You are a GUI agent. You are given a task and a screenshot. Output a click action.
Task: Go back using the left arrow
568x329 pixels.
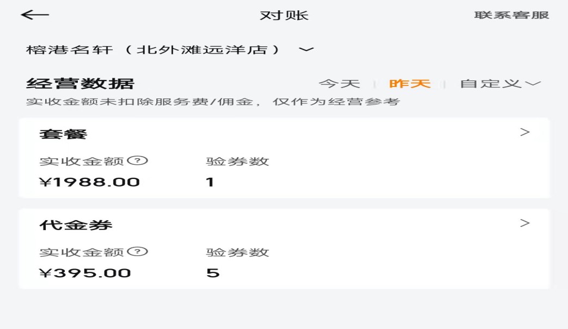pyautogui.click(x=35, y=15)
